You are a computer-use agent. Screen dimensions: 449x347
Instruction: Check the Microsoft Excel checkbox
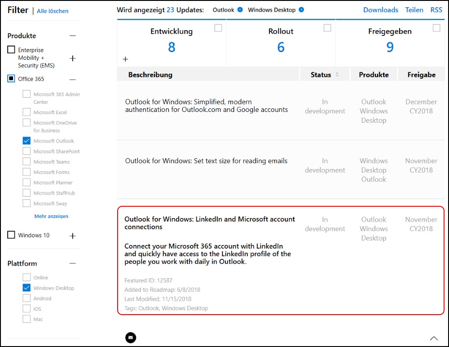coord(26,112)
